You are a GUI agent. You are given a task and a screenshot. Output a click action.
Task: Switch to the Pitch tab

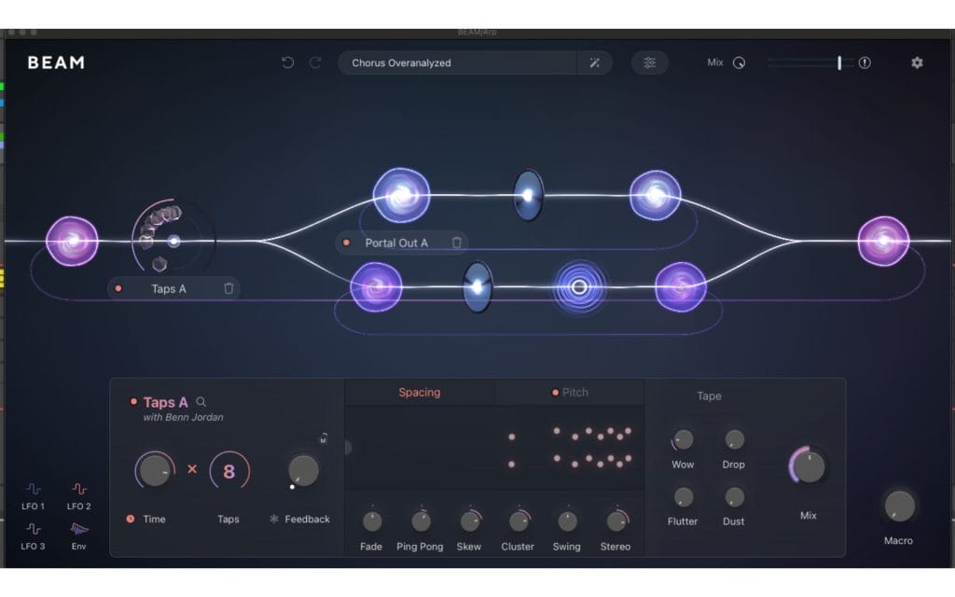[x=575, y=393]
